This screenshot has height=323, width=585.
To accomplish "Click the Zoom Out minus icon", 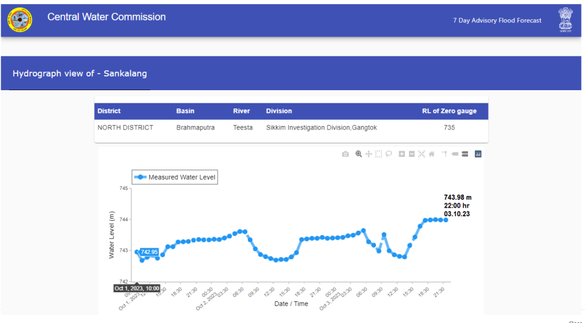I will [412, 154].
